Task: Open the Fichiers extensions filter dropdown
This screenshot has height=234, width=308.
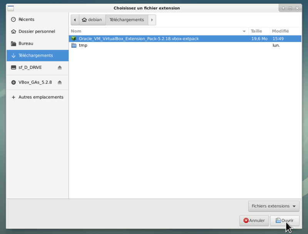Action: point(274,206)
